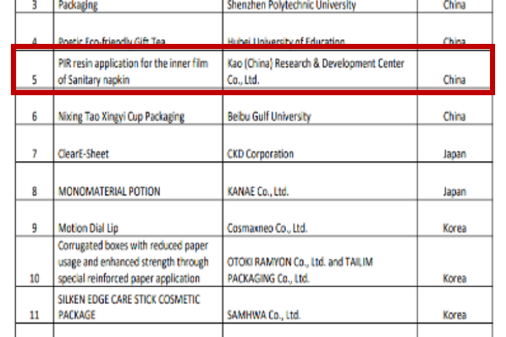The height and width of the screenshot is (337, 506).
Task: Click 'Korea' in the OTOKI RAMYON row
Action: (x=455, y=262)
